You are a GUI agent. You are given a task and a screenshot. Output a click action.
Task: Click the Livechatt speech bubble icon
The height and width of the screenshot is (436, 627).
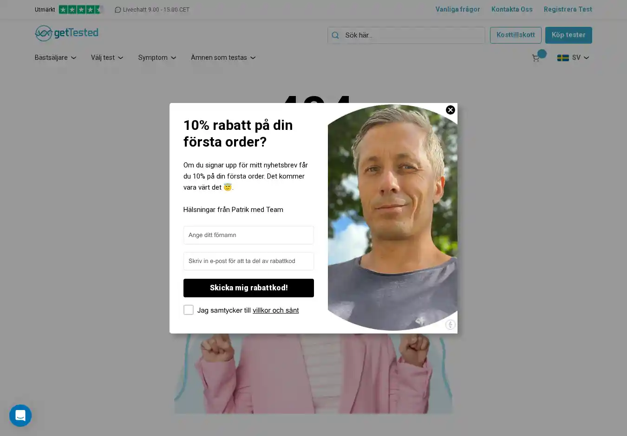click(x=118, y=10)
